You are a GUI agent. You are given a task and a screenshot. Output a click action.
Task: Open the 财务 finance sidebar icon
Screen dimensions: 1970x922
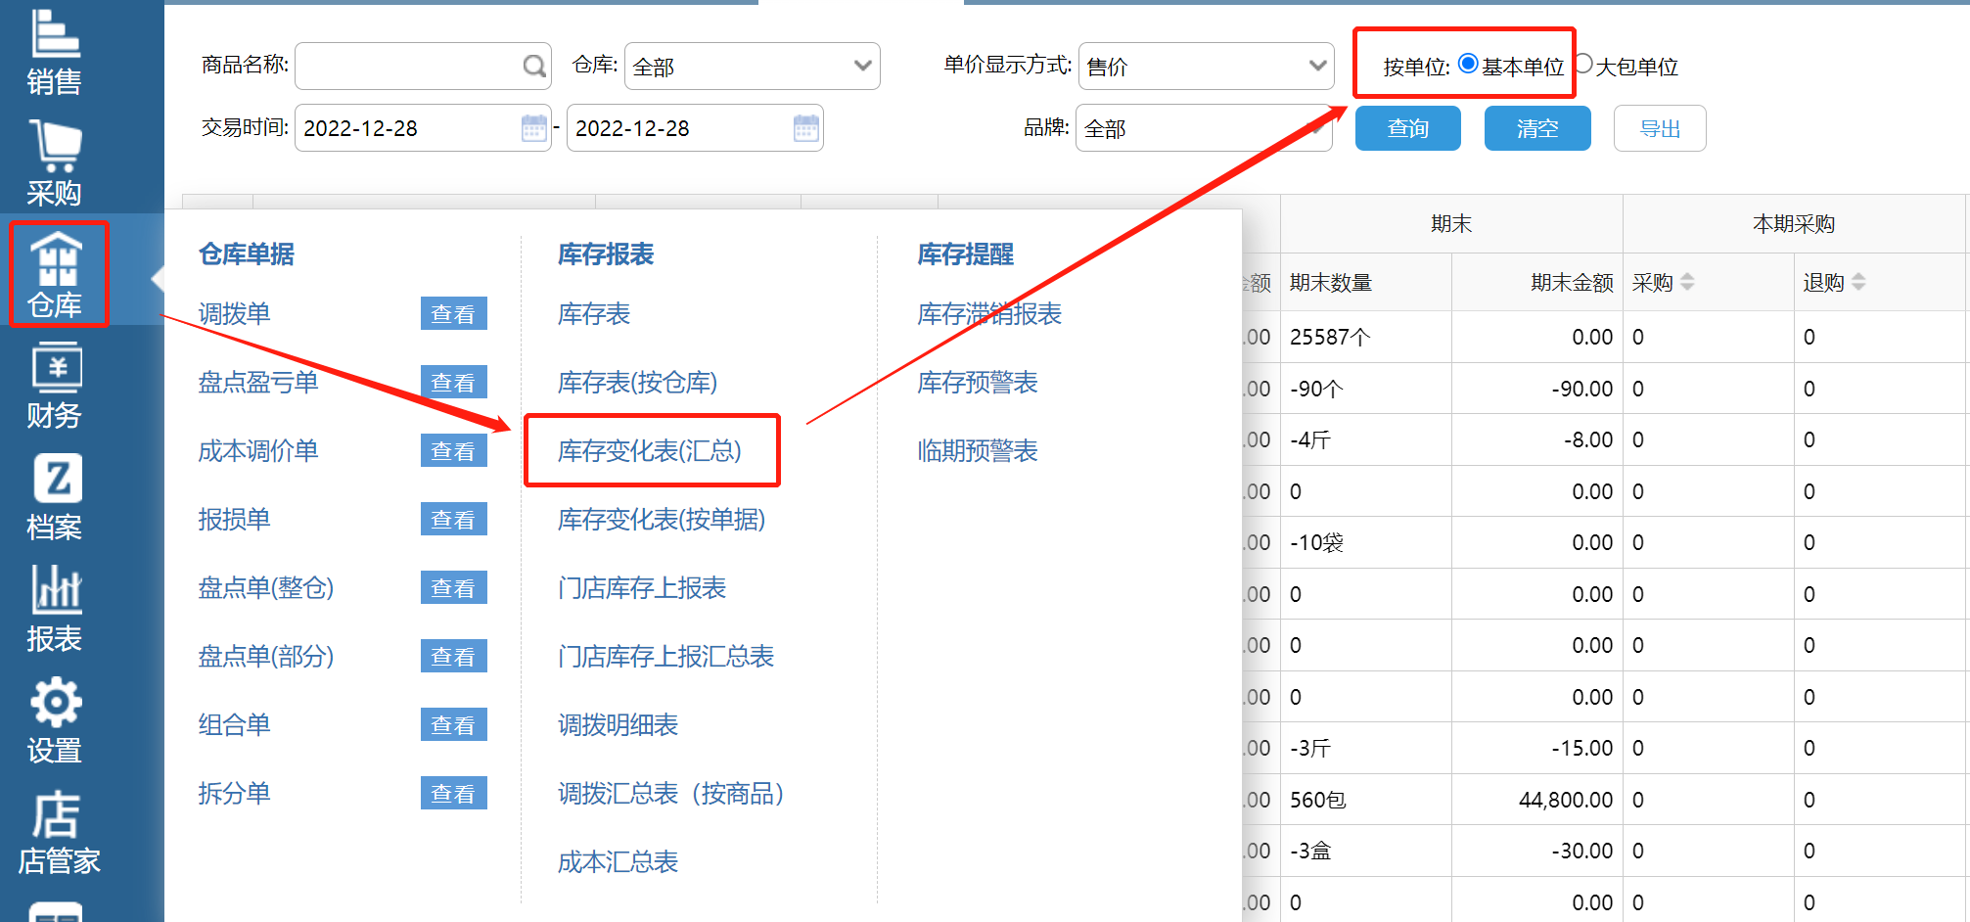[55, 386]
